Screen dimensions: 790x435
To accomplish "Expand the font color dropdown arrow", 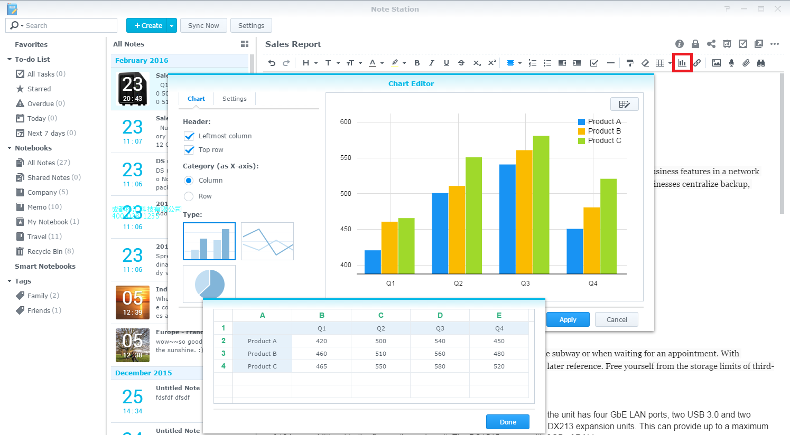I will click(x=382, y=63).
